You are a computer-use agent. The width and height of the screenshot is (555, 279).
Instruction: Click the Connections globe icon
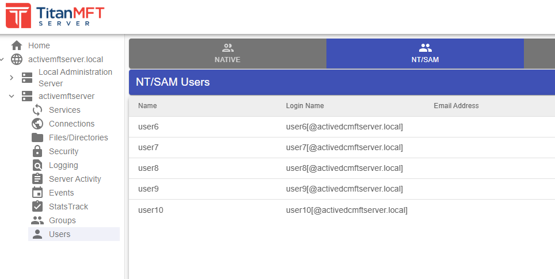click(x=37, y=124)
